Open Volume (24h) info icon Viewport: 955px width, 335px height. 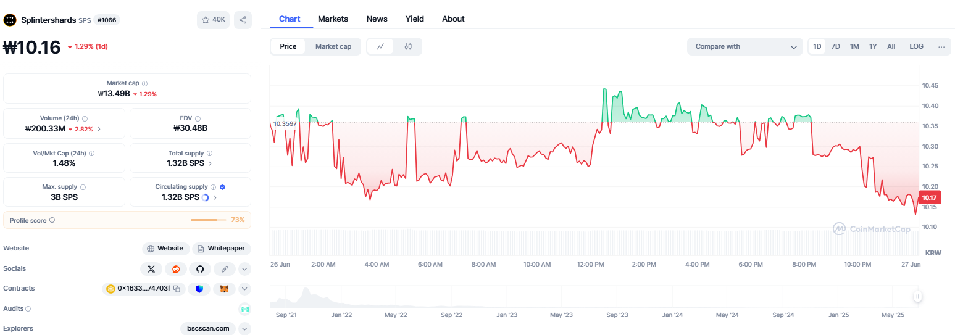(85, 118)
